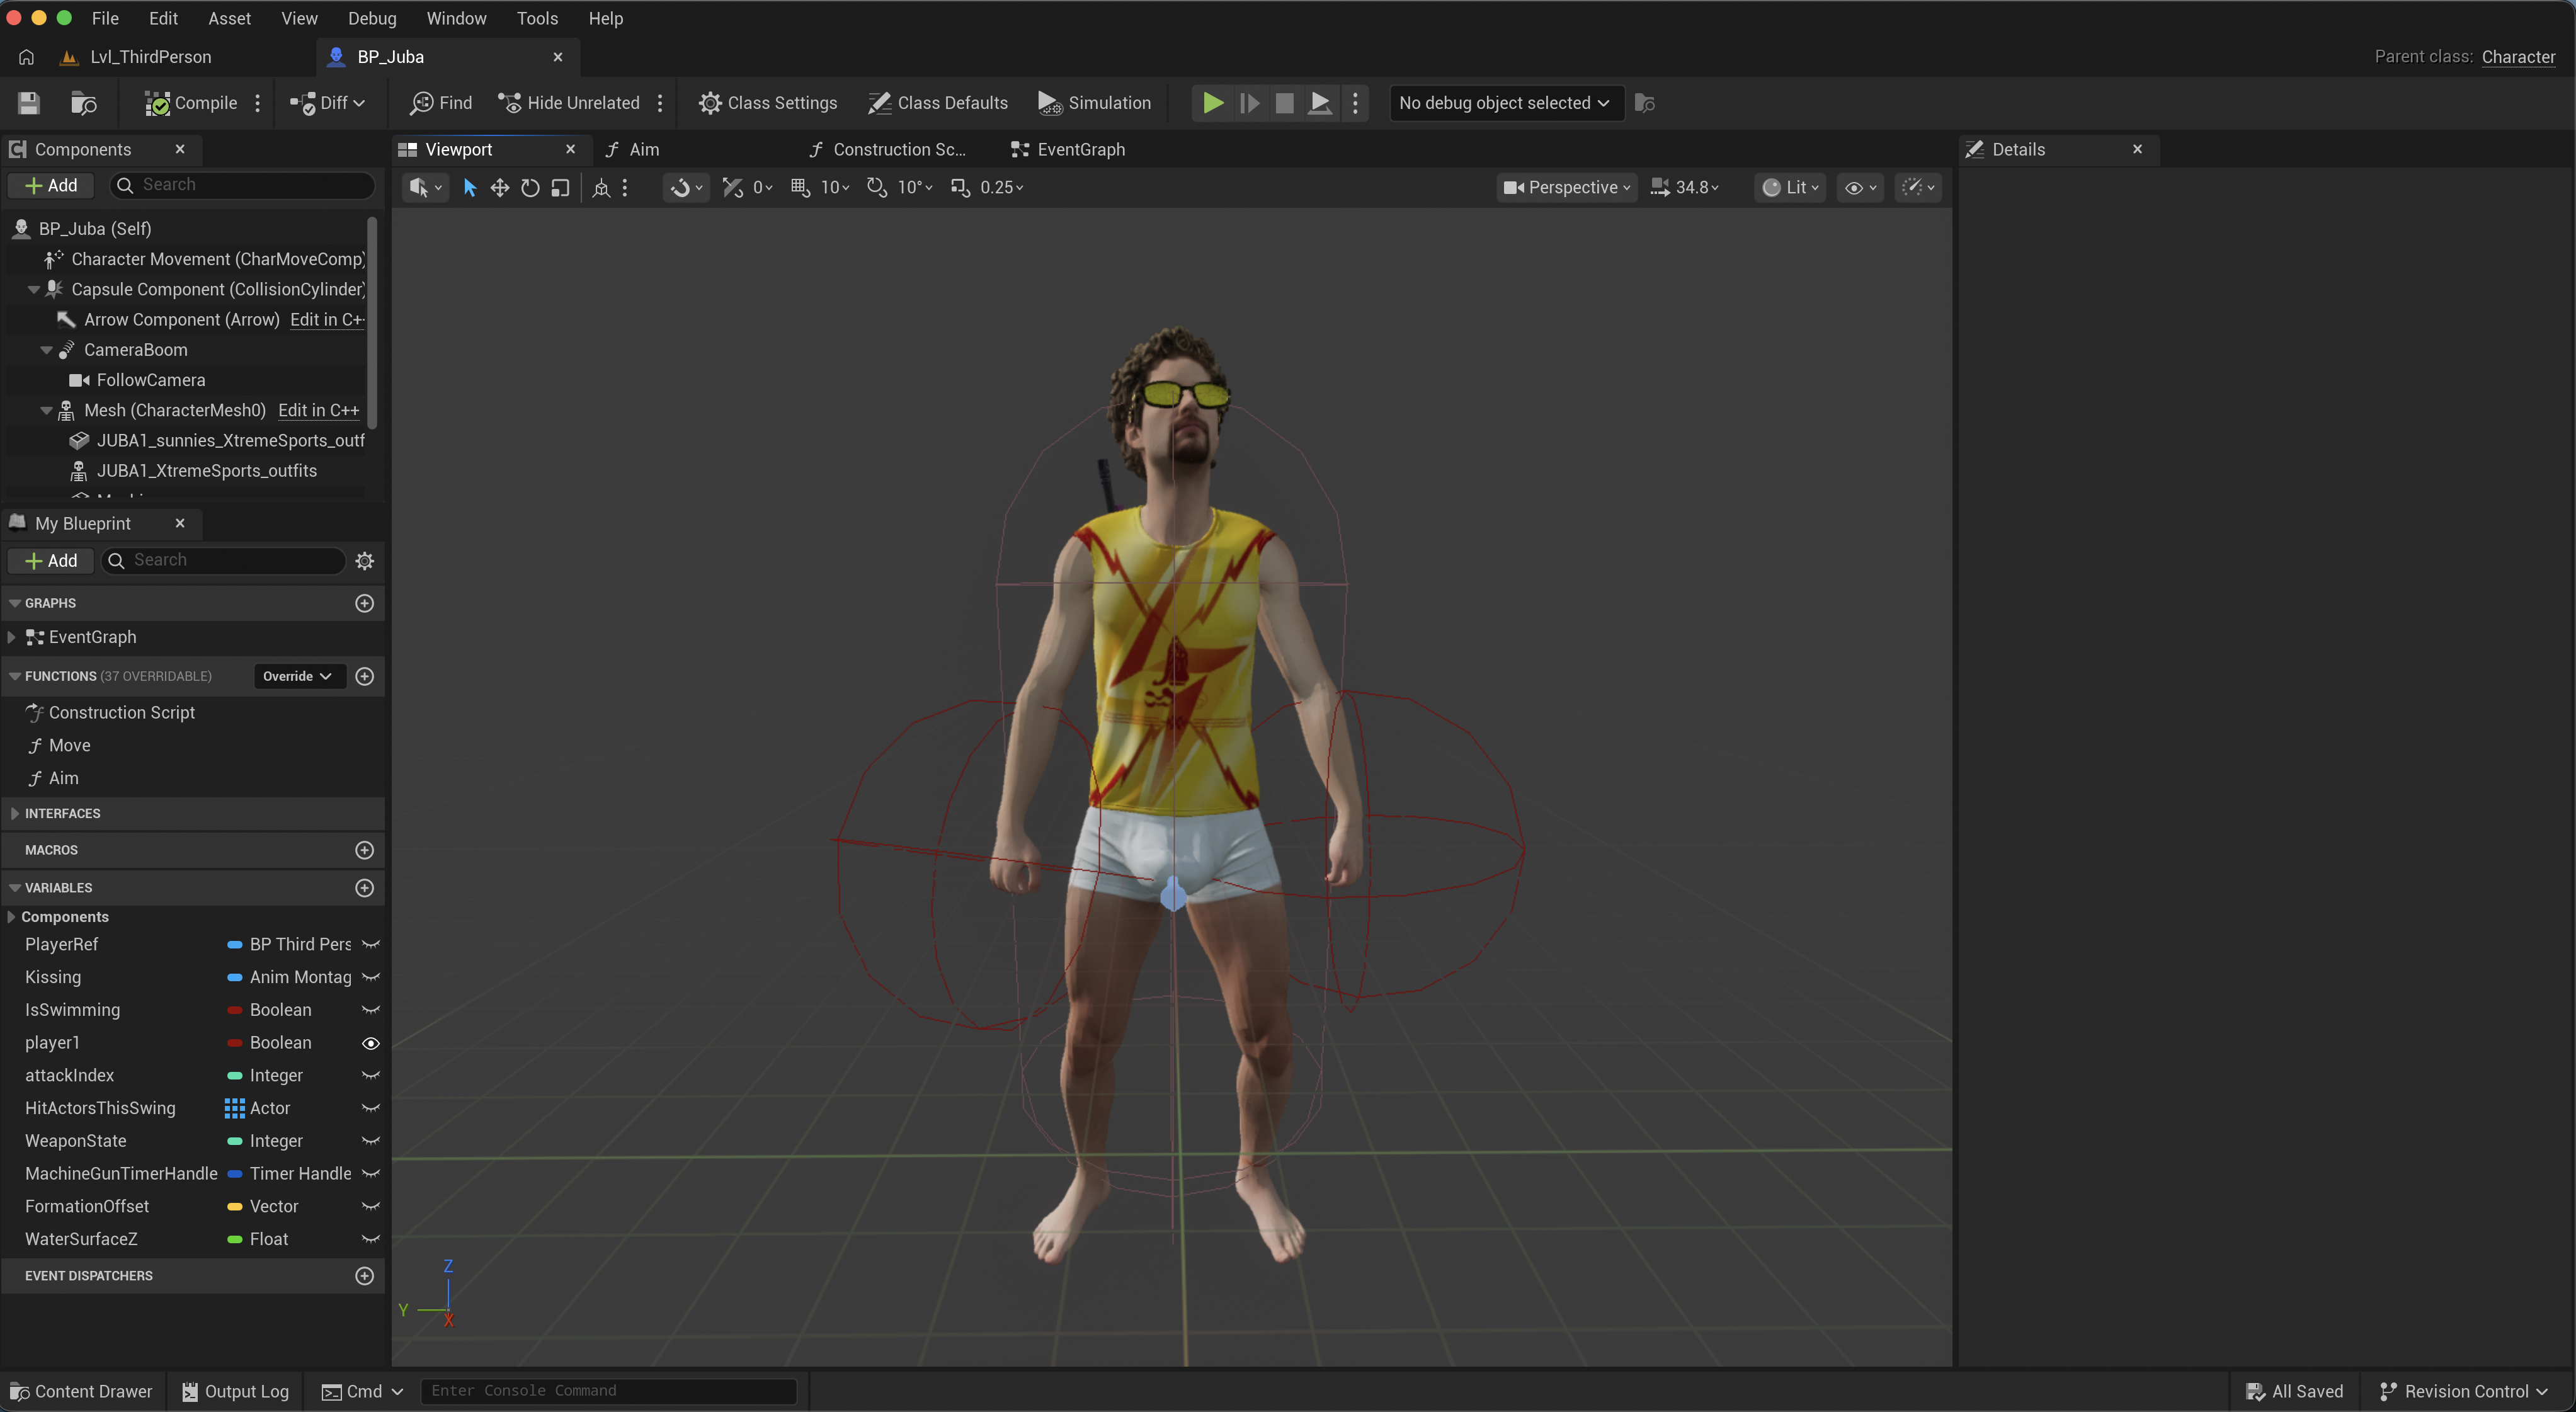Image resolution: width=2576 pixels, height=1412 pixels.
Task: Select the scale gizmo tool
Action: pos(561,187)
